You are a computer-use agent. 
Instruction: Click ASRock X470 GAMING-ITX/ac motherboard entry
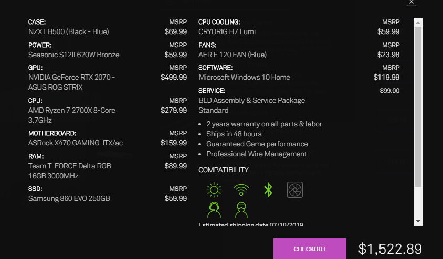tap(76, 143)
